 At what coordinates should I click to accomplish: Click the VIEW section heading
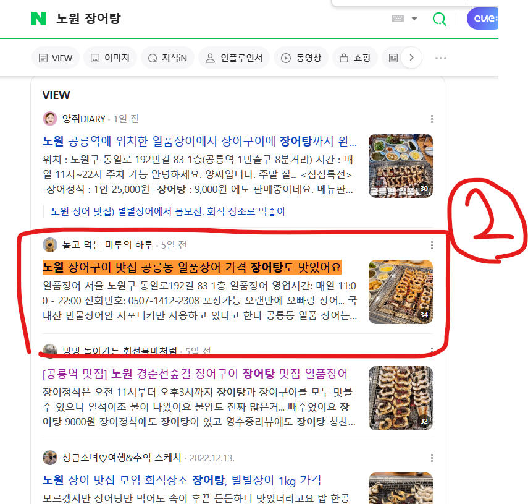(x=56, y=95)
